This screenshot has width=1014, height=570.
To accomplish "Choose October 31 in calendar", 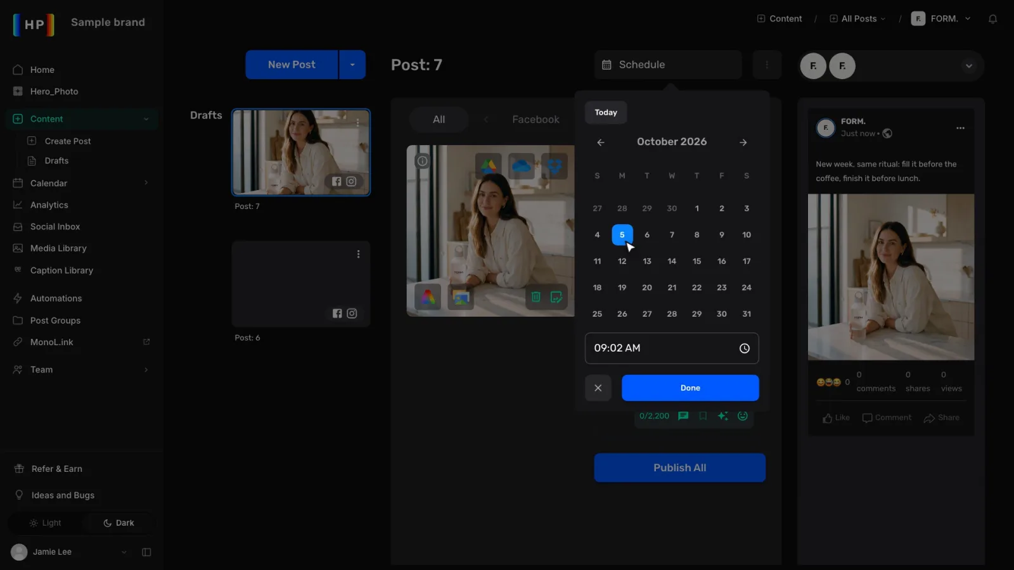I will click(x=747, y=314).
